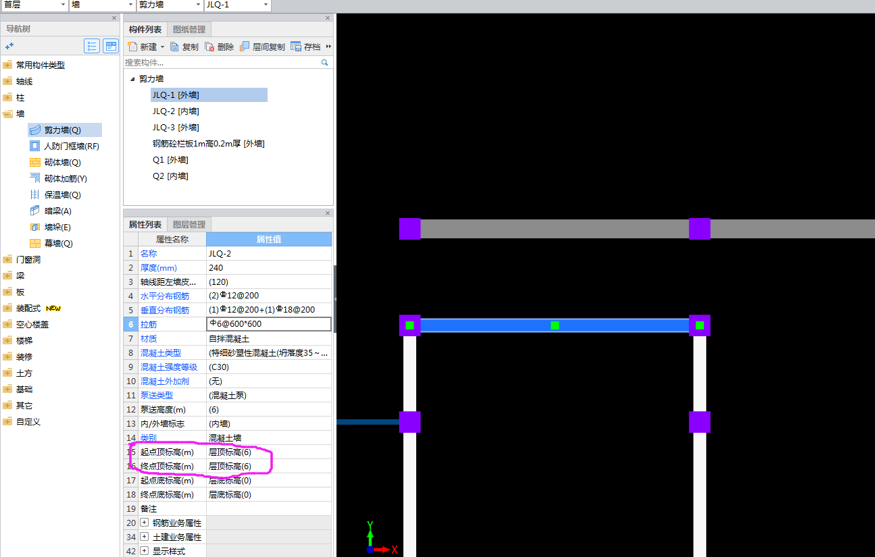Image resolution: width=875 pixels, height=557 pixels.
Task: Expand the 显示样式 property group
Action: tap(144, 551)
